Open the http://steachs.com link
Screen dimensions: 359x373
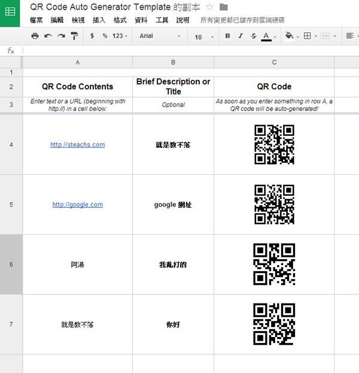(78, 144)
